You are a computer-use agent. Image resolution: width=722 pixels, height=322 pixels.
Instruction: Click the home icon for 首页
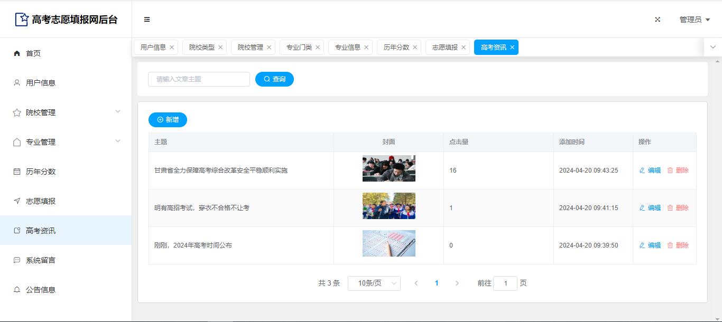click(17, 53)
